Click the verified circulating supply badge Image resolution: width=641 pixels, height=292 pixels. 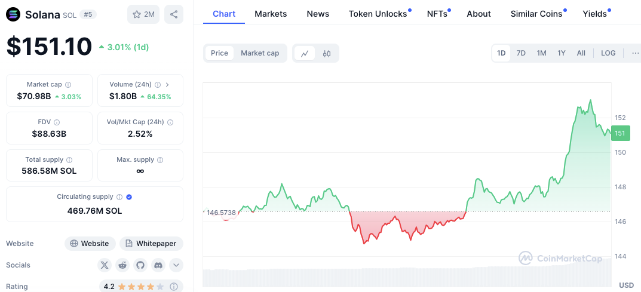coord(129,197)
